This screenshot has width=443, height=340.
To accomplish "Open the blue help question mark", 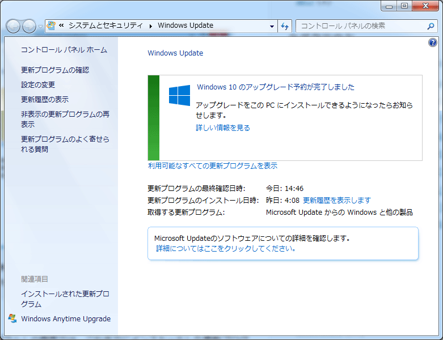I will click(433, 42).
